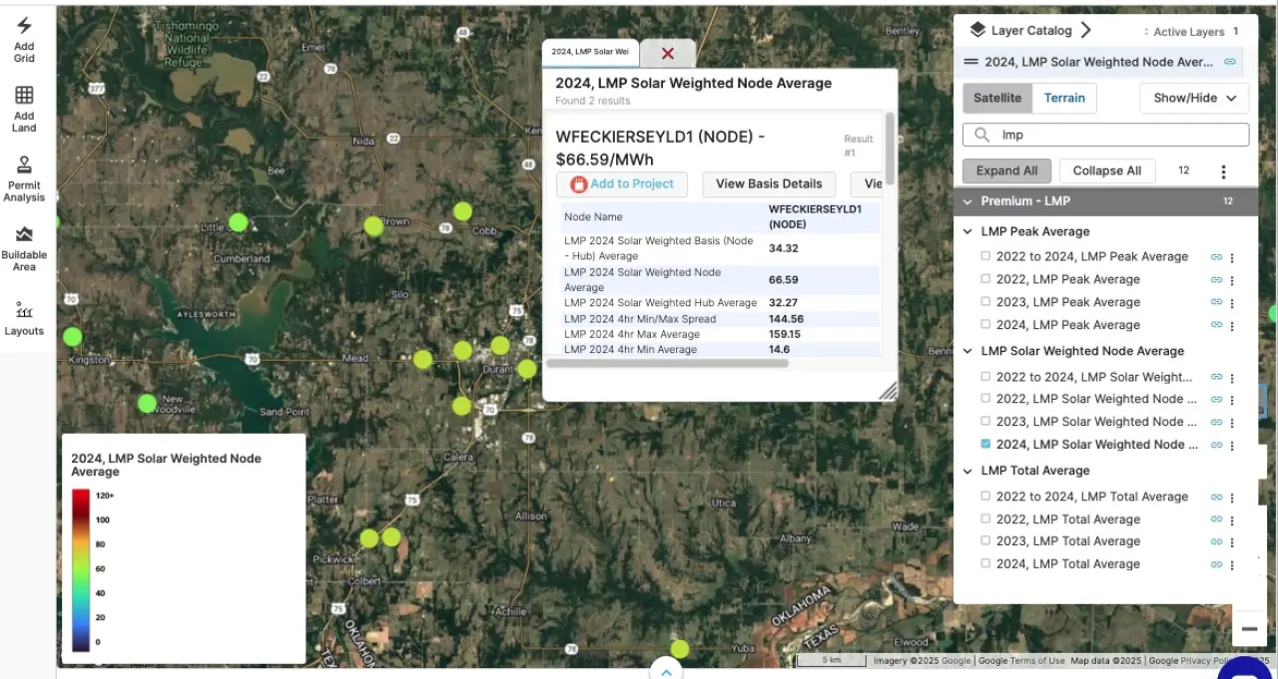The height and width of the screenshot is (679, 1278).
Task: Click the layer search field containing lmp
Action: [x=1106, y=135]
